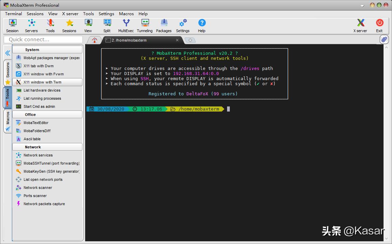Launch MobaTextEditor from Office list
The height and width of the screenshot is (244, 392).
point(36,123)
